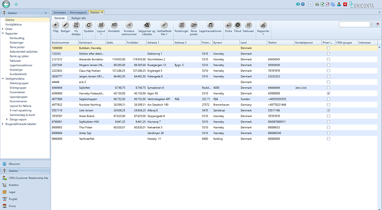
Task: Open Aldersfordelt saldoliste report
Action: [x=23, y=51]
